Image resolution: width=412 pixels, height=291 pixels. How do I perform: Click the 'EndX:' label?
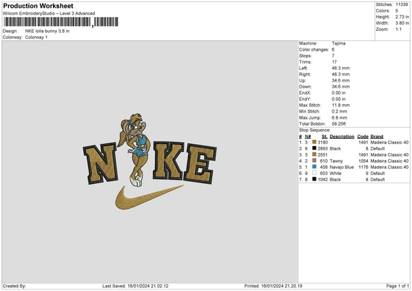[305, 93]
